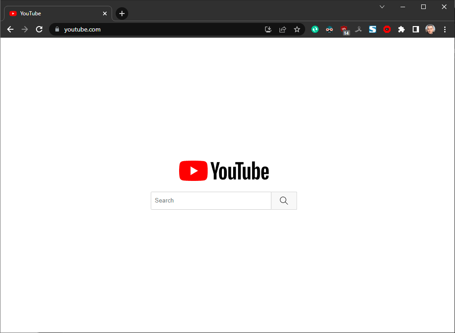Bookmark this page using the star icon
455x333 pixels.
[297, 29]
